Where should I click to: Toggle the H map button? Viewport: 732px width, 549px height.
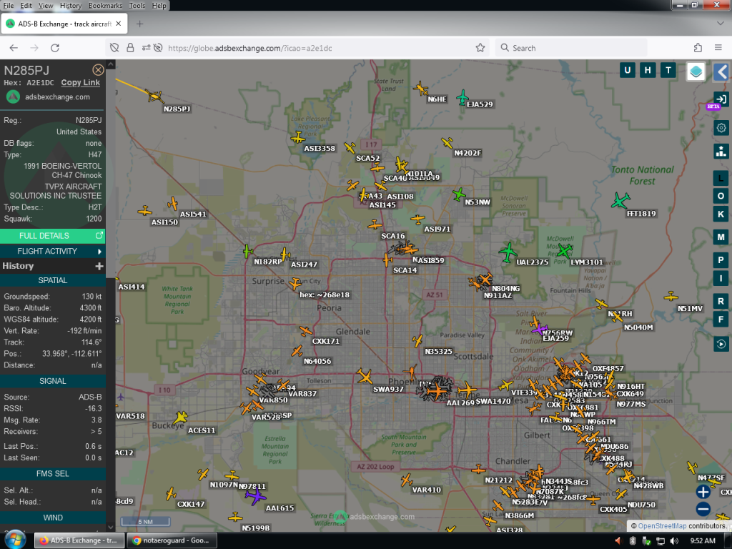(x=648, y=71)
